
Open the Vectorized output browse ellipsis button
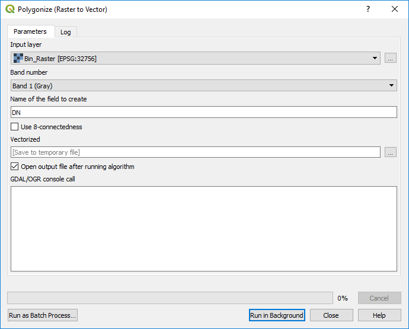click(390, 152)
